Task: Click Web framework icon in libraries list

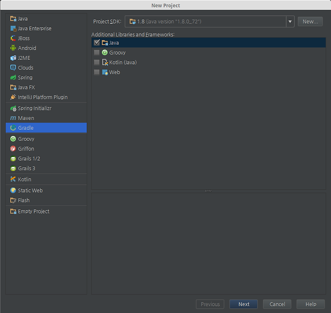Action: tap(105, 72)
